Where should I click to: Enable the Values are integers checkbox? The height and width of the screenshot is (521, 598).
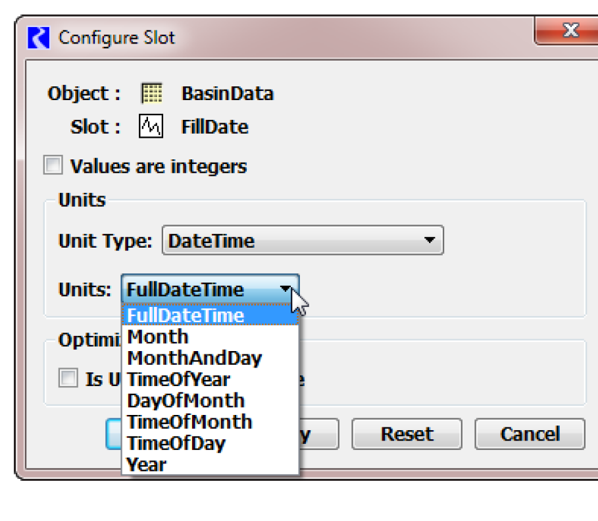[x=53, y=165]
